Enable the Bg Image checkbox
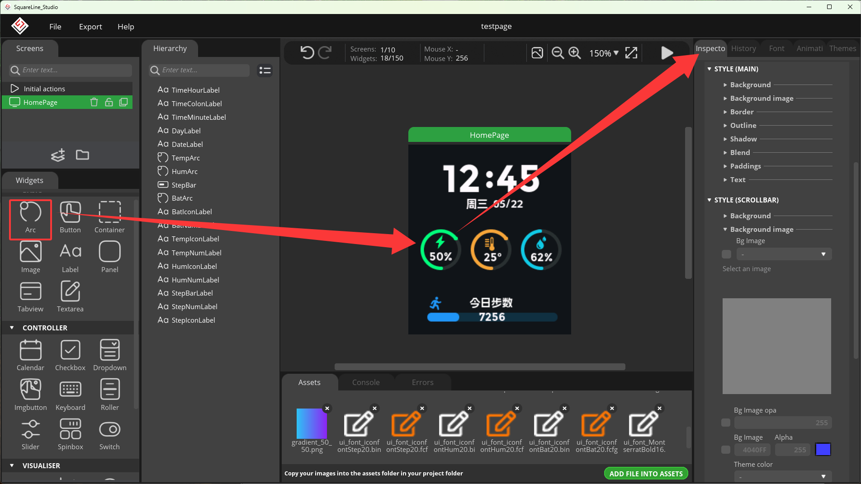The height and width of the screenshot is (484, 861). 726,254
